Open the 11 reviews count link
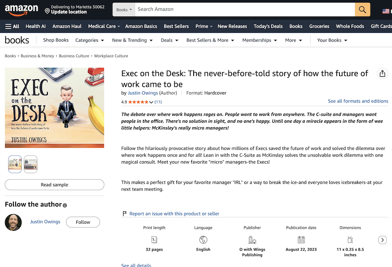Viewport: 392px width, 267px height. point(158,102)
